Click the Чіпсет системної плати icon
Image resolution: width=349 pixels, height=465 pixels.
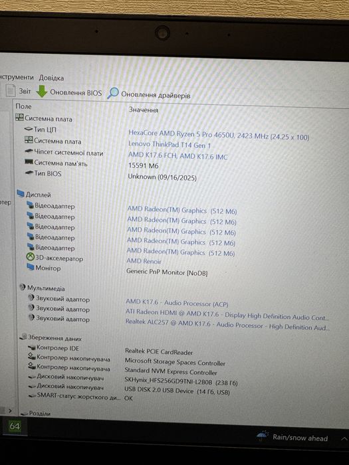29,151
